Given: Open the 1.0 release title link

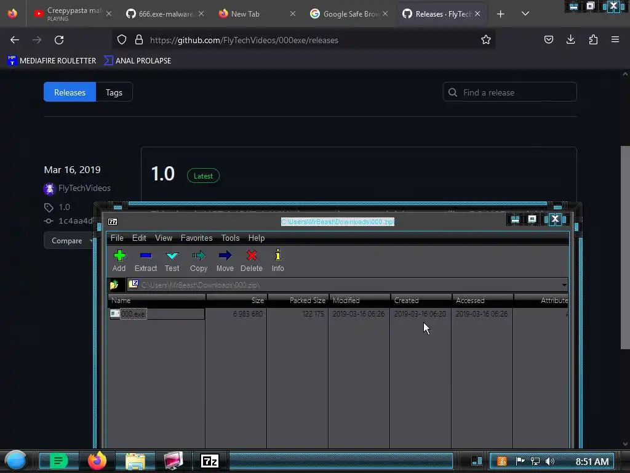Looking at the screenshot, I should click(162, 174).
